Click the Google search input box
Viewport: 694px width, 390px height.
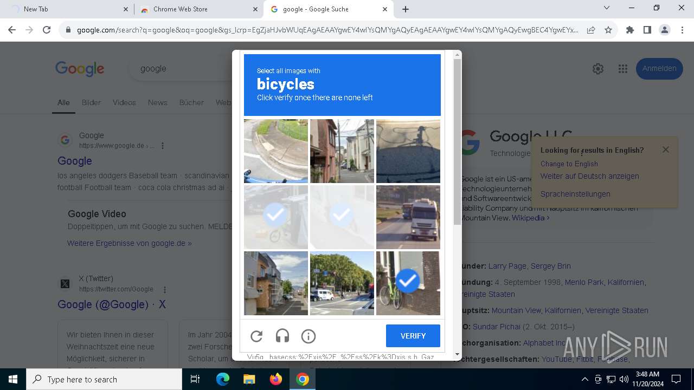pyautogui.click(x=181, y=69)
